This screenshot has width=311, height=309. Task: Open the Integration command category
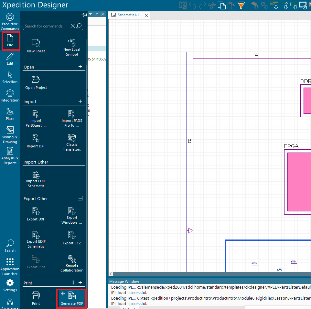coord(10,96)
